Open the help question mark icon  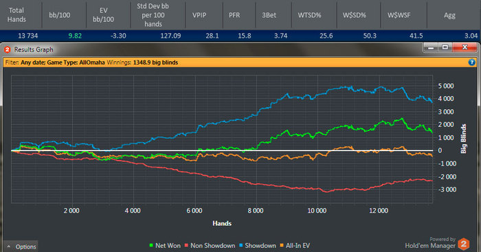(471, 62)
